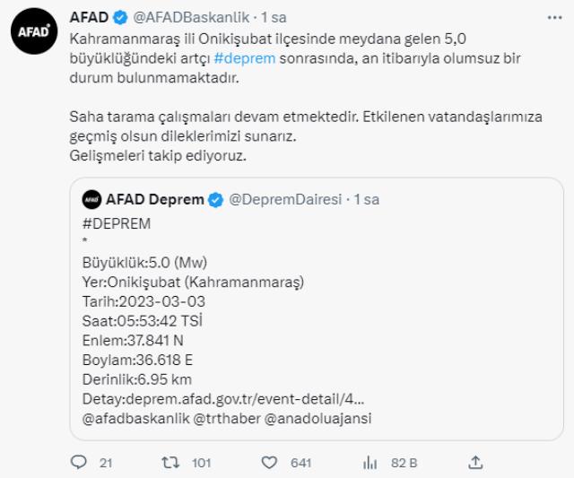Click the @DepremDairesi handle
This screenshot has width=574, height=478.
click(286, 199)
